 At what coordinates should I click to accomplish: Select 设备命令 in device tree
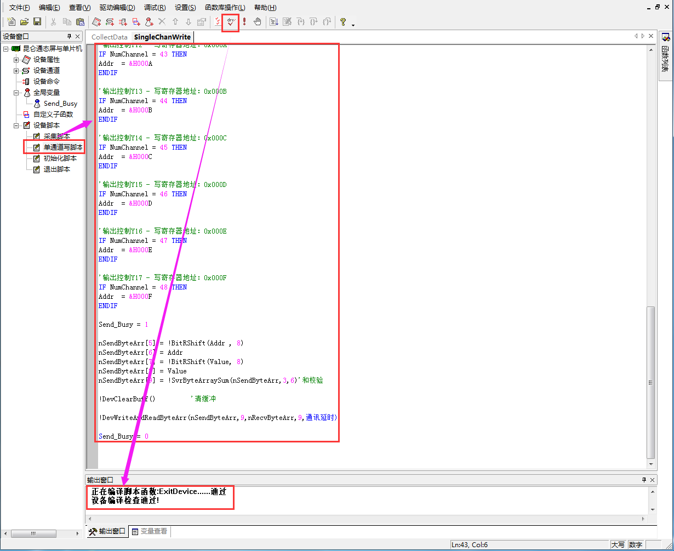(x=46, y=81)
